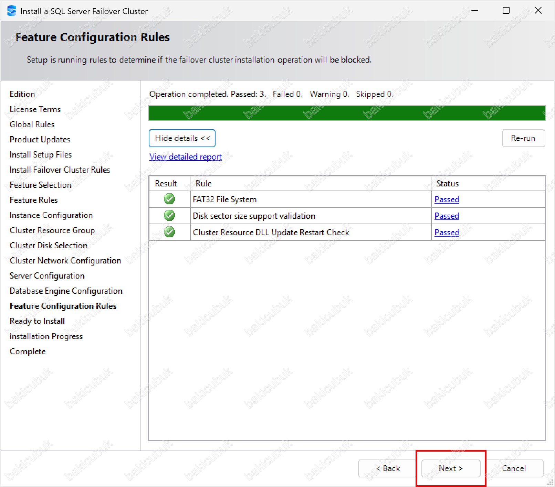
Task: Click green check icon for Cluster Resource DLL rule
Action: (x=169, y=232)
